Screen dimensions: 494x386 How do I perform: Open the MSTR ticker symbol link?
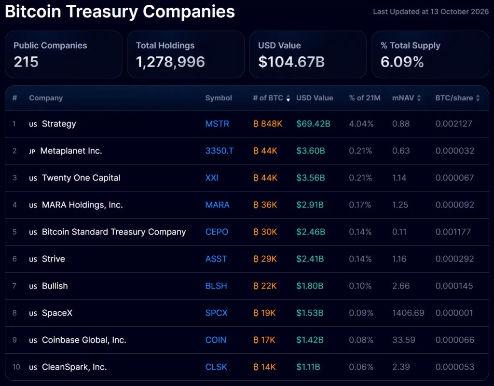click(217, 124)
